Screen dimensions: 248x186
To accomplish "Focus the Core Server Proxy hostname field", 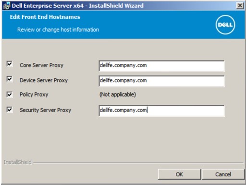I will [x=161, y=66].
